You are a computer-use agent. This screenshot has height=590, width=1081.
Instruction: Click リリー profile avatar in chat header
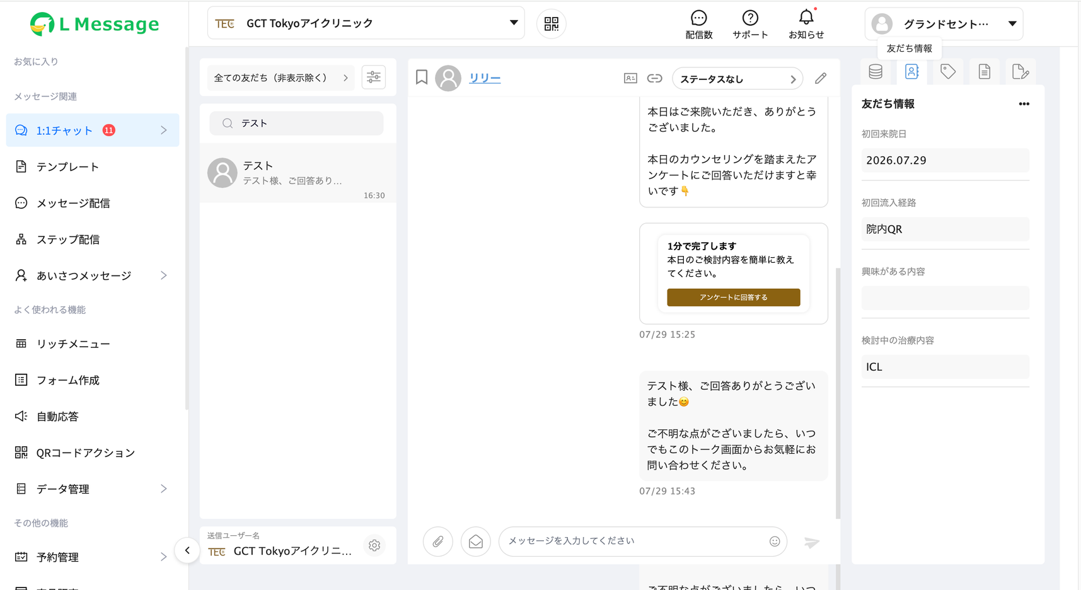pos(448,78)
